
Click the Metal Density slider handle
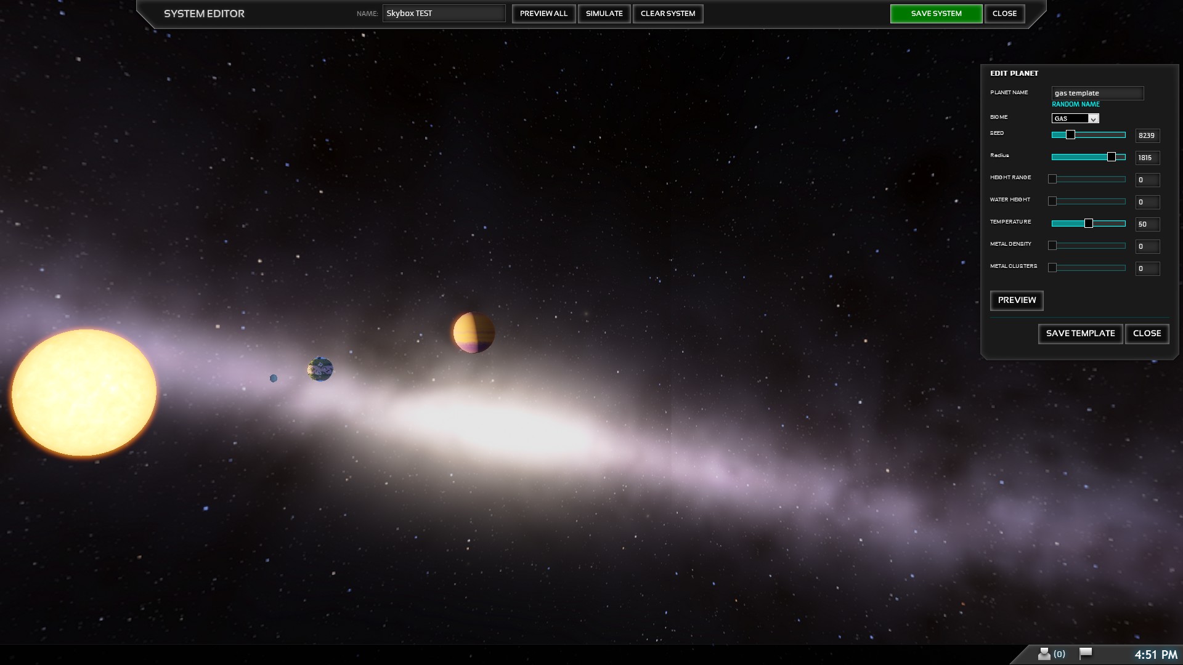pyautogui.click(x=1052, y=246)
